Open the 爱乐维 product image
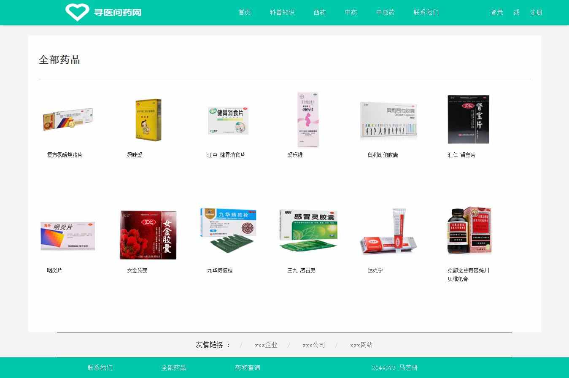This screenshot has width=569, height=378. [308, 119]
